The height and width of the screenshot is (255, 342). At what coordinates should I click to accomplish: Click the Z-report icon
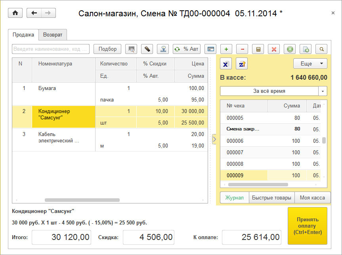pos(242,64)
